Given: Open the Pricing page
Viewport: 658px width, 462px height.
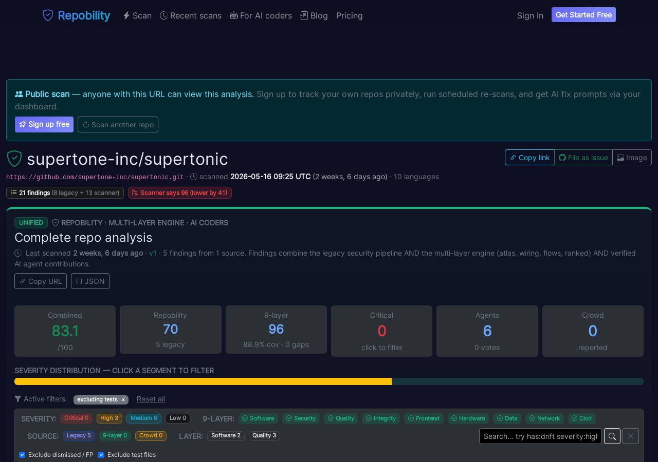Looking at the screenshot, I should click(350, 15).
